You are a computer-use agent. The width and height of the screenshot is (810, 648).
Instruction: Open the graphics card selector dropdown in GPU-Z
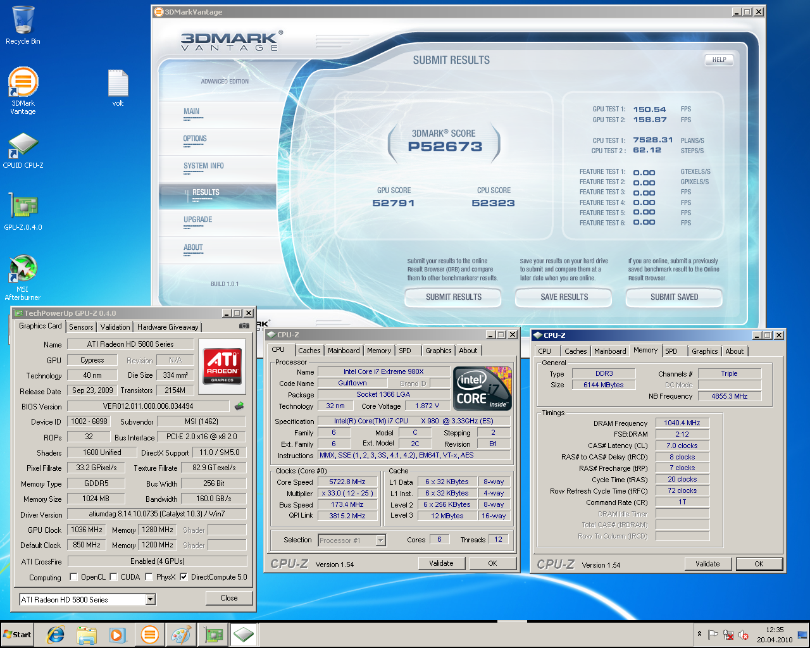[151, 599]
